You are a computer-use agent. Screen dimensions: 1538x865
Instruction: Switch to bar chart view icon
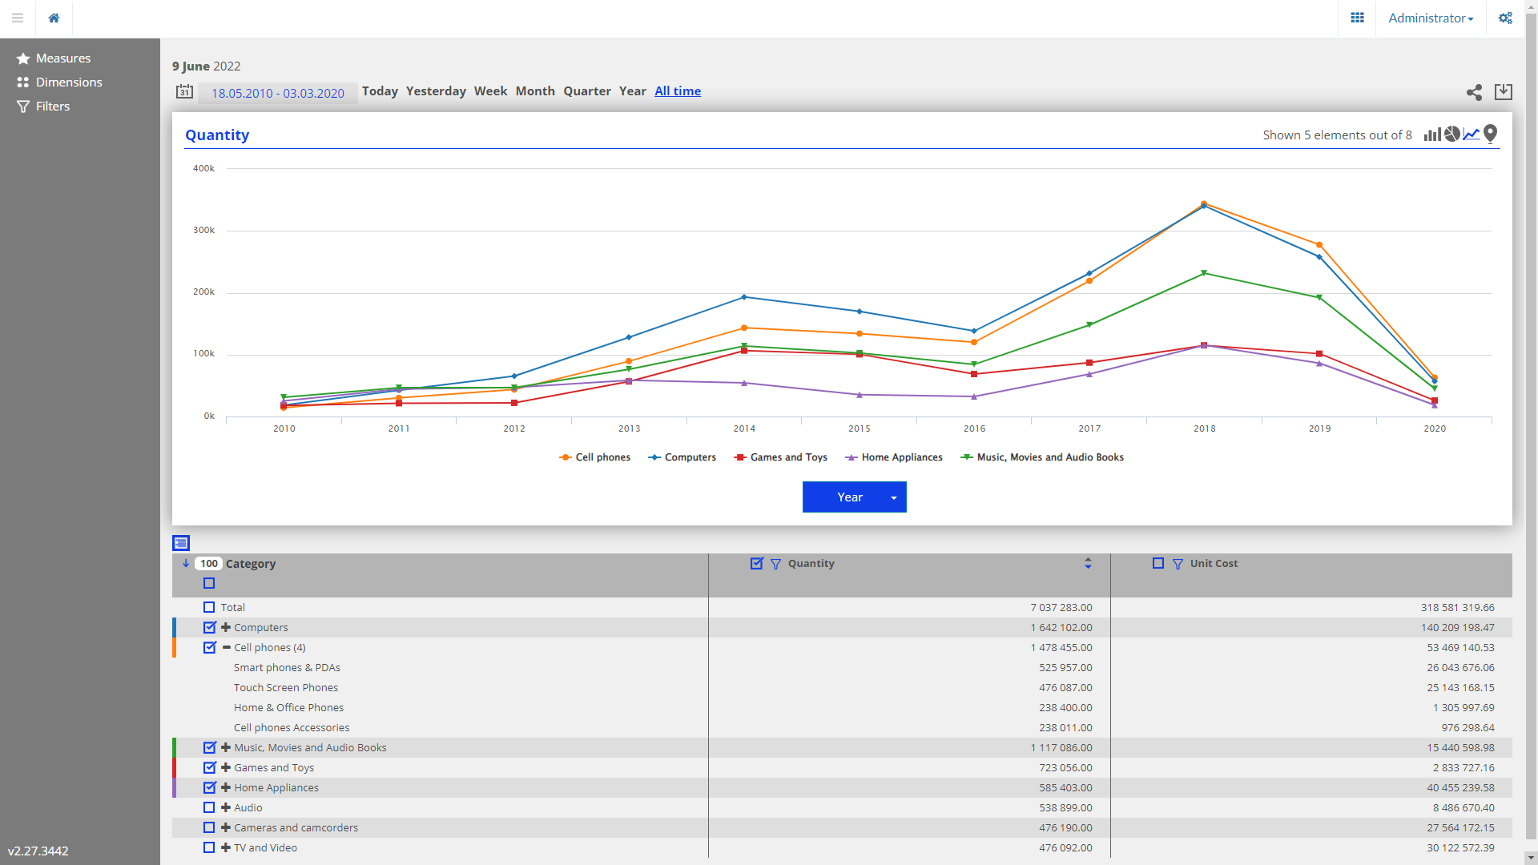tap(1432, 135)
